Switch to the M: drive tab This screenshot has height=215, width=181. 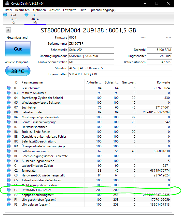pos(35,19)
